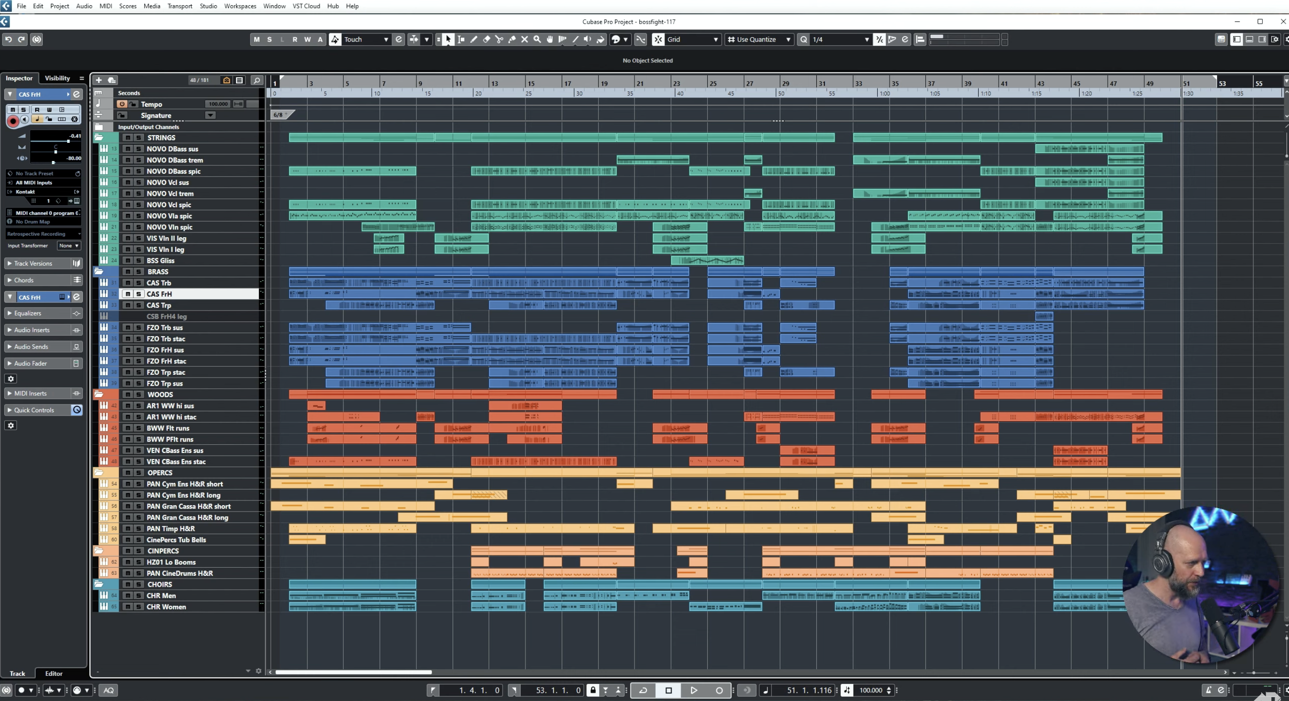The image size is (1289, 701).
Task: Select the Object Selection arrow tool
Action: [448, 39]
